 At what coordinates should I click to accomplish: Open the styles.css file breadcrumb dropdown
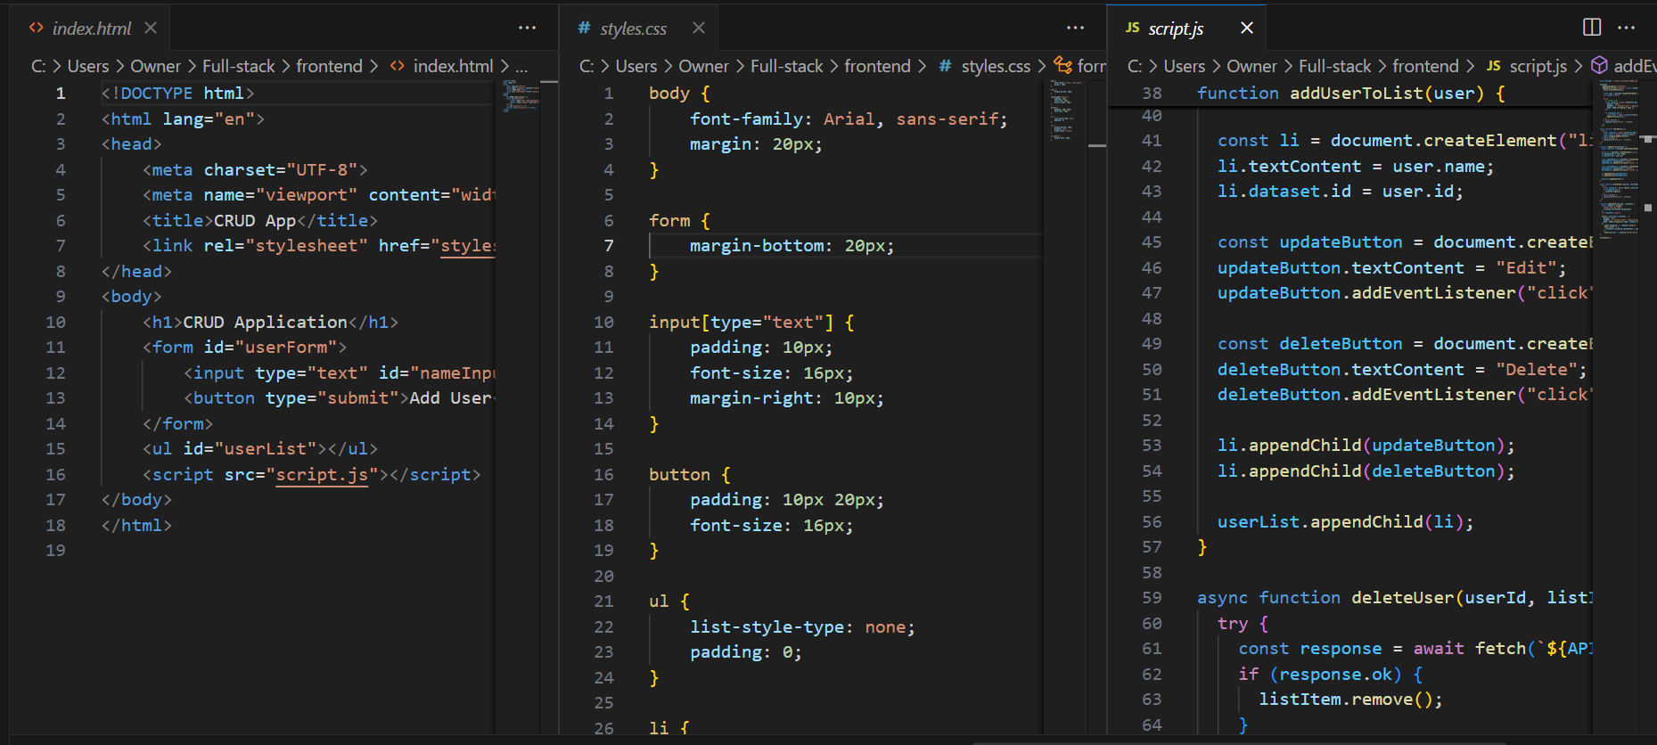tap(996, 66)
